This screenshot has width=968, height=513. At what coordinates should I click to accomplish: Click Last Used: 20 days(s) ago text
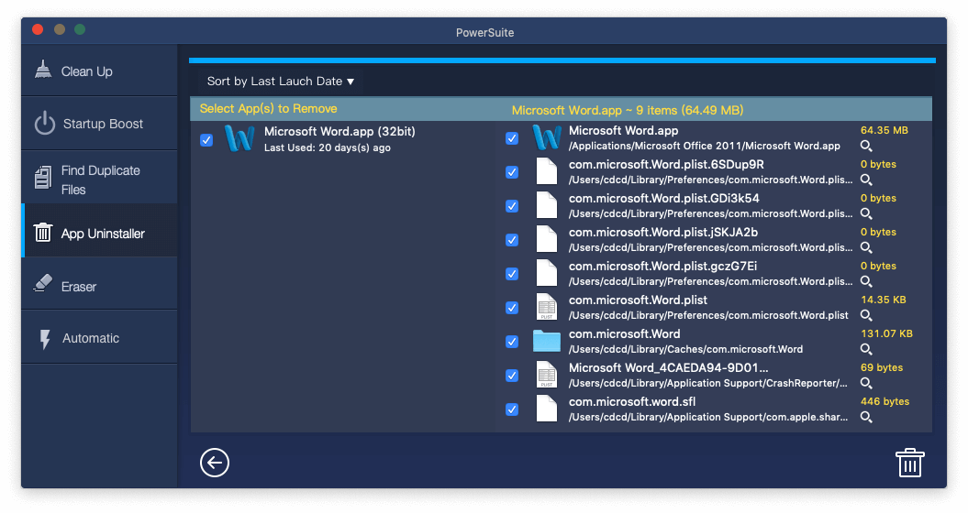pyautogui.click(x=328, y=148)
